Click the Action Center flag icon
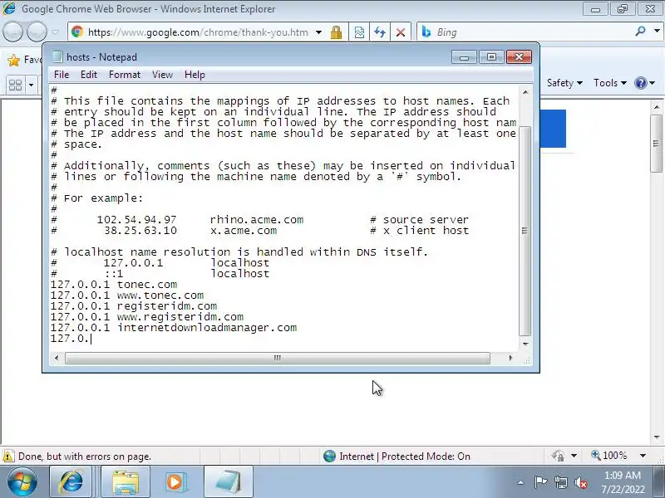The width and height of the screenshot is (665, 498). [540, 482]
